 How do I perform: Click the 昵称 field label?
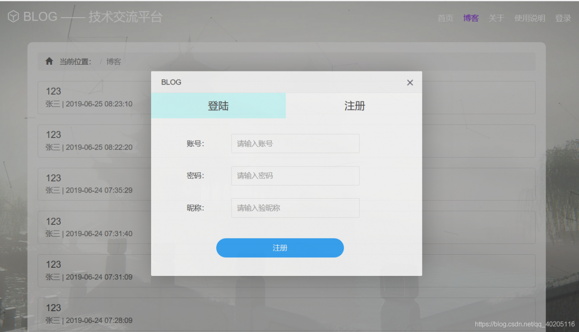(x=195, y=208)
